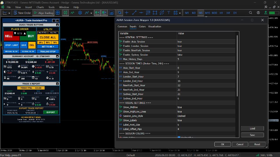Image resolution: width=280 pixels, height=157 pixels.
Task: Click the CLOSE ALL button
Action: [x=48, y=38]
